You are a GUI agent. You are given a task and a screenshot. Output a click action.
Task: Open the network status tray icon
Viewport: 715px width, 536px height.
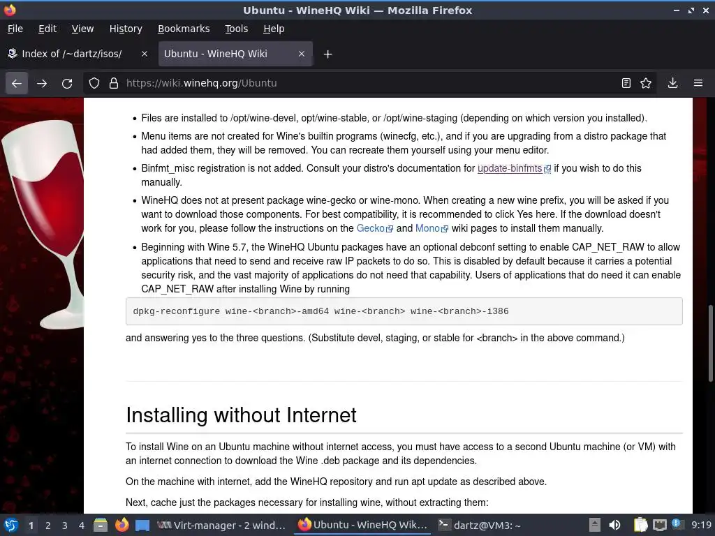point(659,526)
